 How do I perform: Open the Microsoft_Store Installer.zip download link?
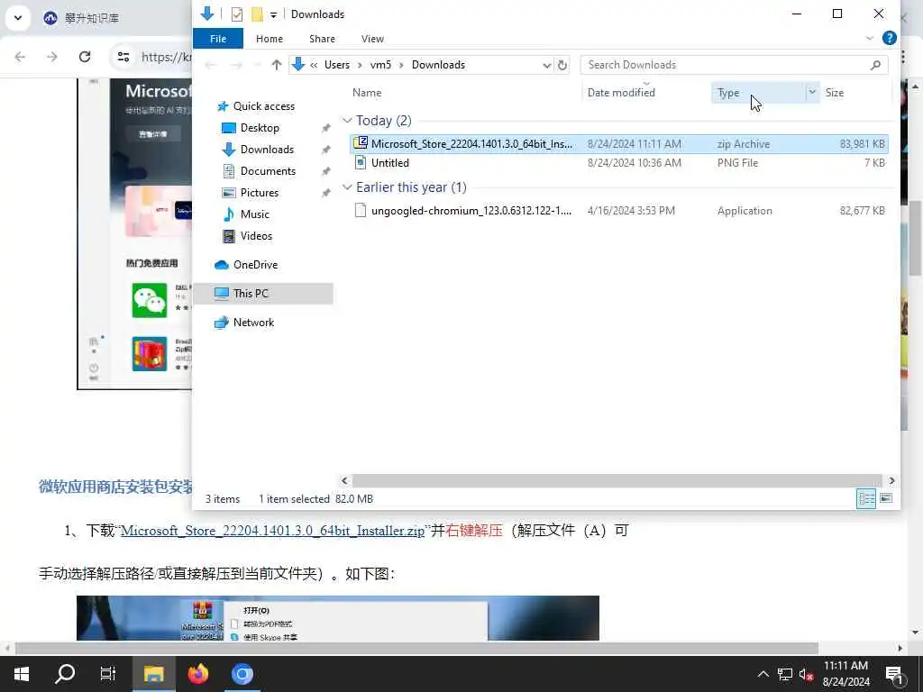point(272,531)
